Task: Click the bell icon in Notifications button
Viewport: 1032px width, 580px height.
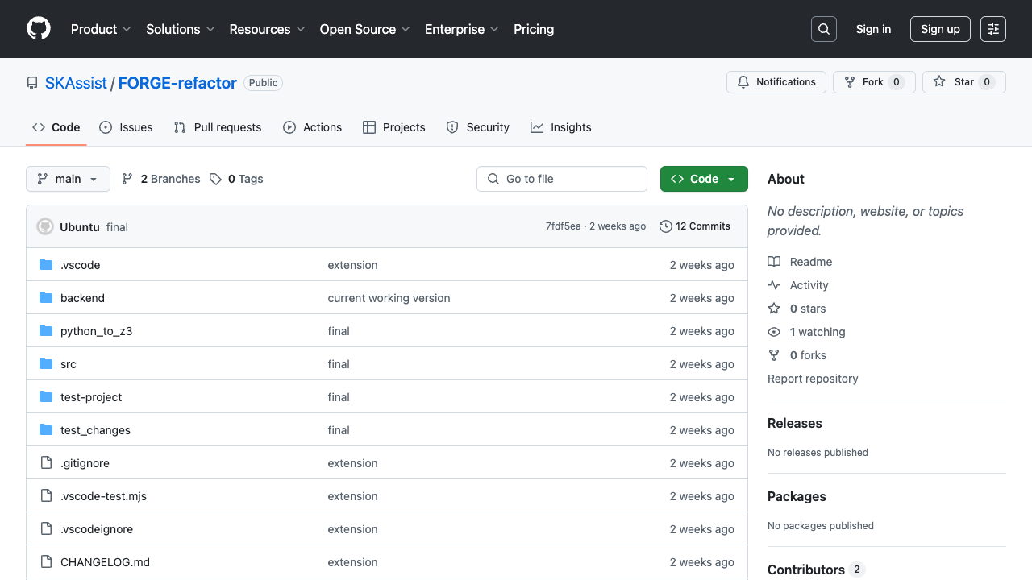Action: click(x=743, y=82)
